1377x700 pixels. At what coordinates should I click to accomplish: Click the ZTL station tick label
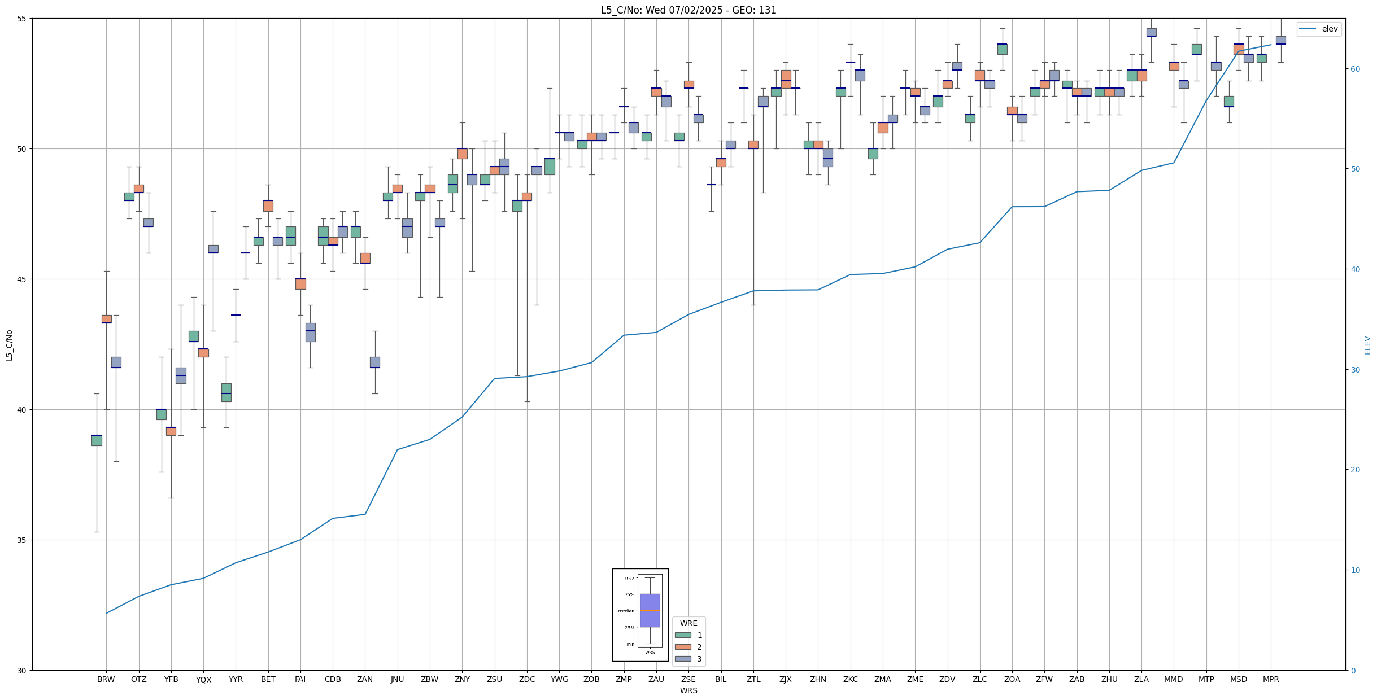click(x=753, y=679)
